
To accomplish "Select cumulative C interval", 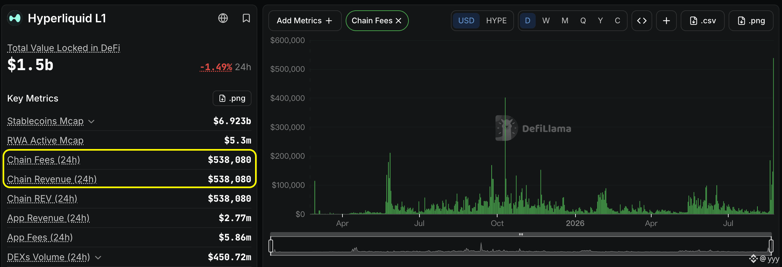I will tap(618, 21).
